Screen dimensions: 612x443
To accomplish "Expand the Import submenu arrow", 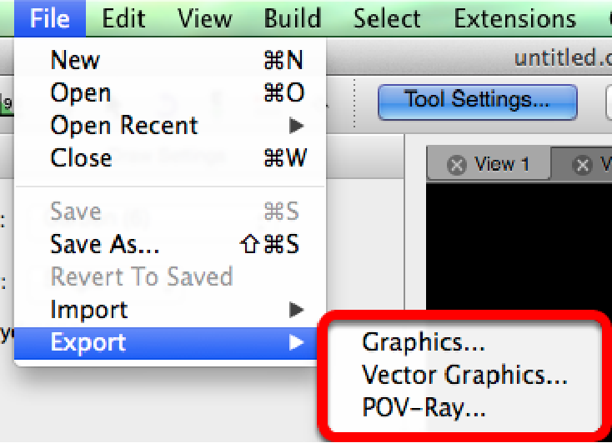I will pos(295,310).
